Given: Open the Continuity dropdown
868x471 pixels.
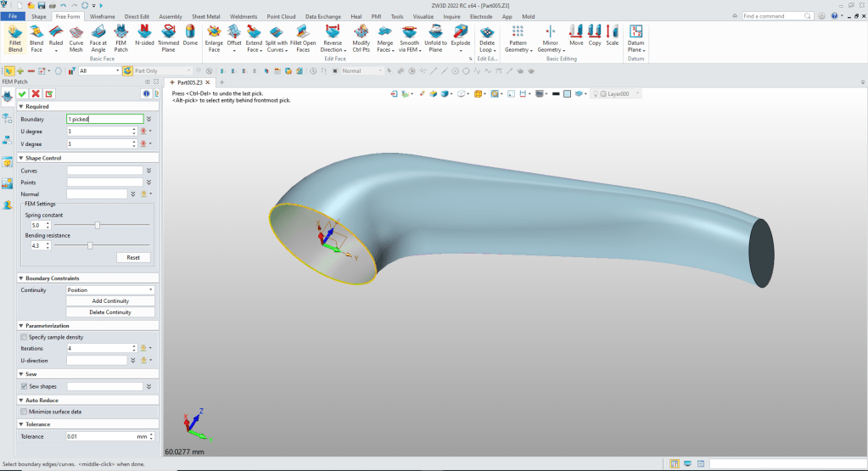Looking at the screenshot, I should (110, 290).
